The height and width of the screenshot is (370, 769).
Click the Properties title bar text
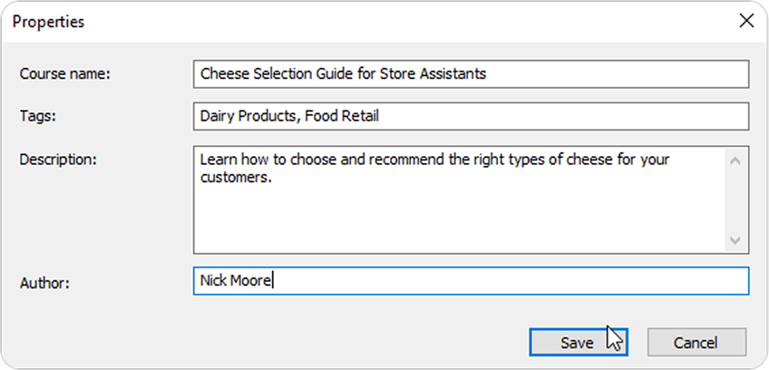click(x=48, y=22)
